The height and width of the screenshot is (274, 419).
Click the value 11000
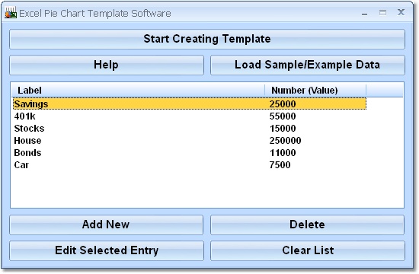coord(283,153)
